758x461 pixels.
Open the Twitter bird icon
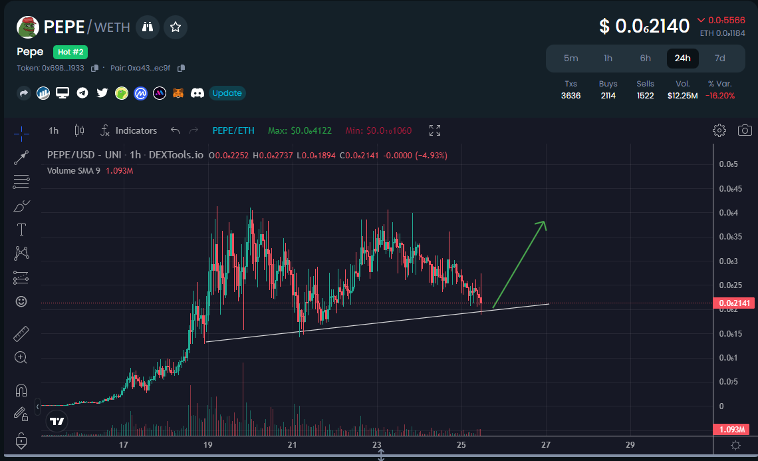[x=102, y=93]
